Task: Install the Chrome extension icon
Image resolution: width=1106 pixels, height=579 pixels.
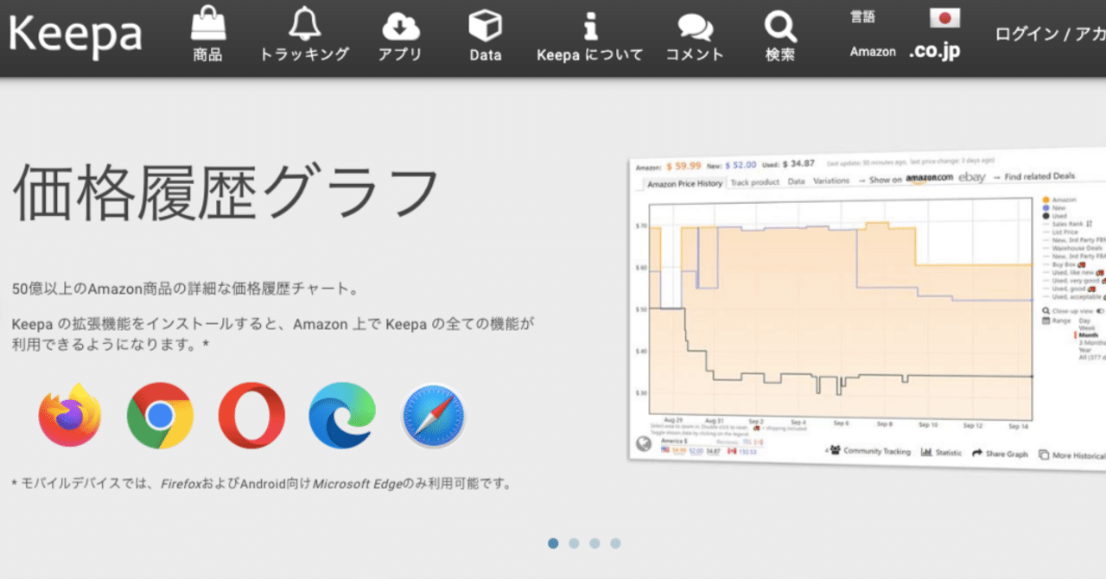Action: [x=160, y=416]
